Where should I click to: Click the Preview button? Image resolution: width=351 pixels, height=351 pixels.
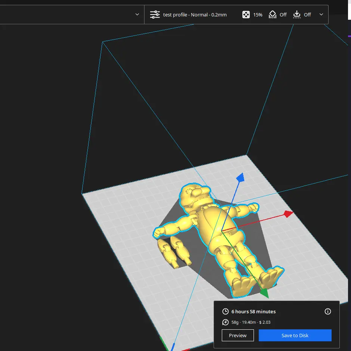(238, 335)
